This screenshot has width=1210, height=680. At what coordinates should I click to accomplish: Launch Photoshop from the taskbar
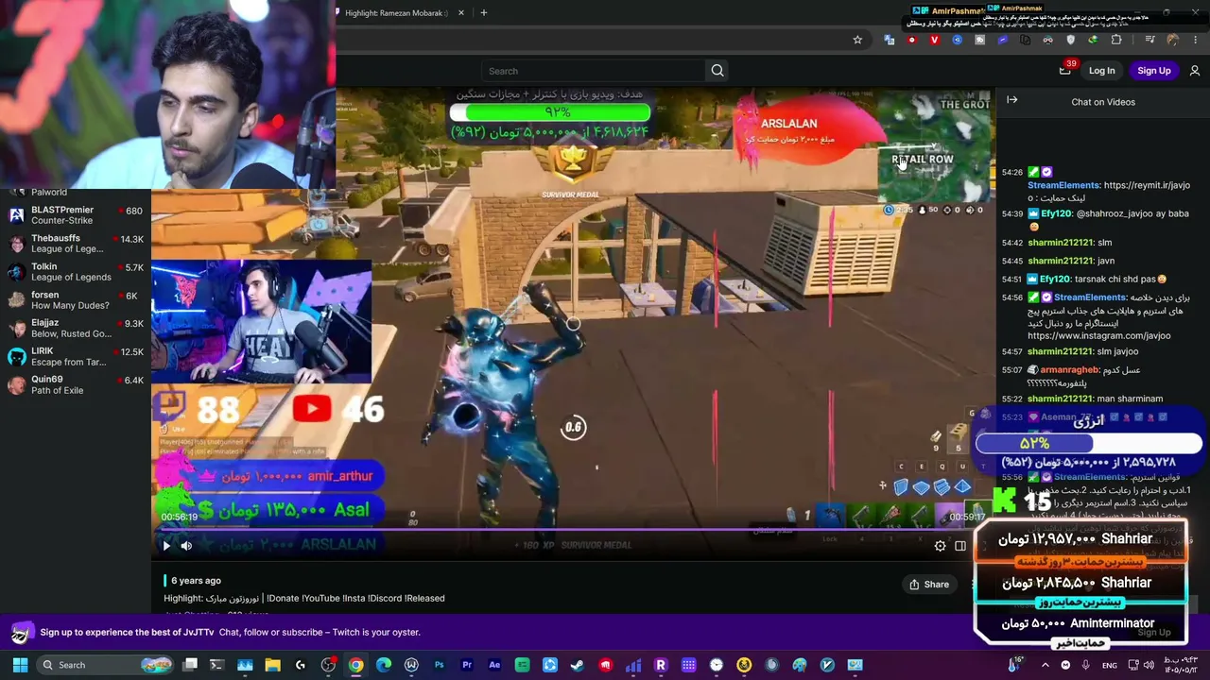439,665
